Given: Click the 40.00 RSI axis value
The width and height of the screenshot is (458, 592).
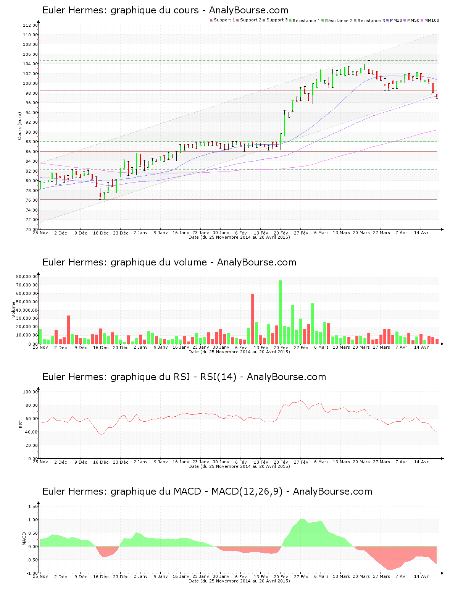Looking at the screenshot, I should click(x=32, y=432).
